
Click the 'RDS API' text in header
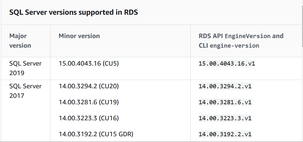click(211, 36)
